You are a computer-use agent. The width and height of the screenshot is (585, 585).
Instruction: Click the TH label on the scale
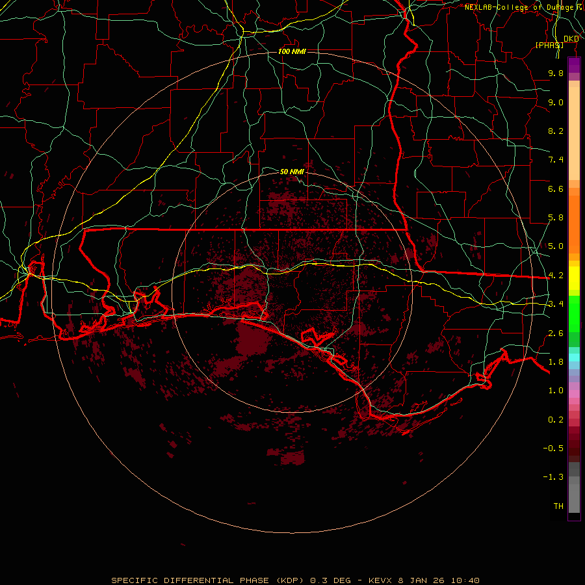pos(558,506)
